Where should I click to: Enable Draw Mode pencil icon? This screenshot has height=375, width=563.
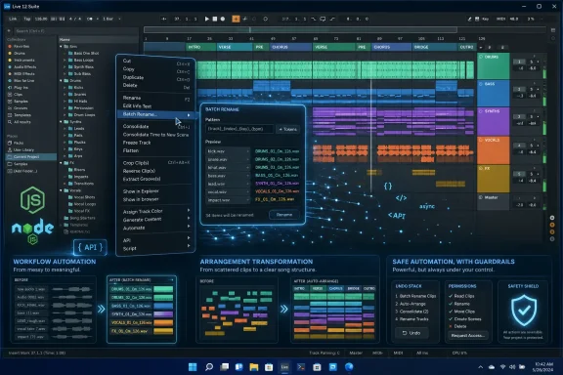[469, 19]
